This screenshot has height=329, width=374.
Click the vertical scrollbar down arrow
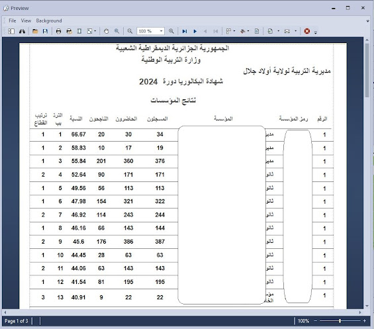[x=367, y=306]
